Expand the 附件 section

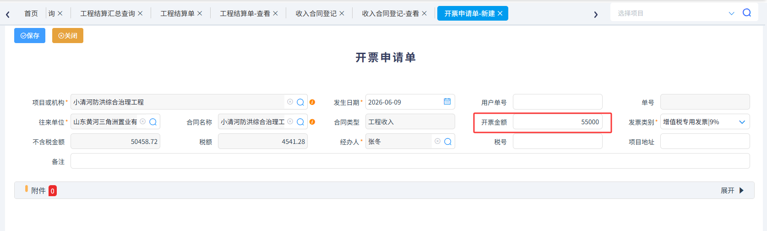pyautogui.click(x=732, y=190)
